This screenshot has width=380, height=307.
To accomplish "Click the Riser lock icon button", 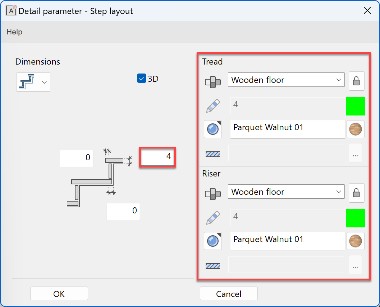I will [x=356, y=193].
